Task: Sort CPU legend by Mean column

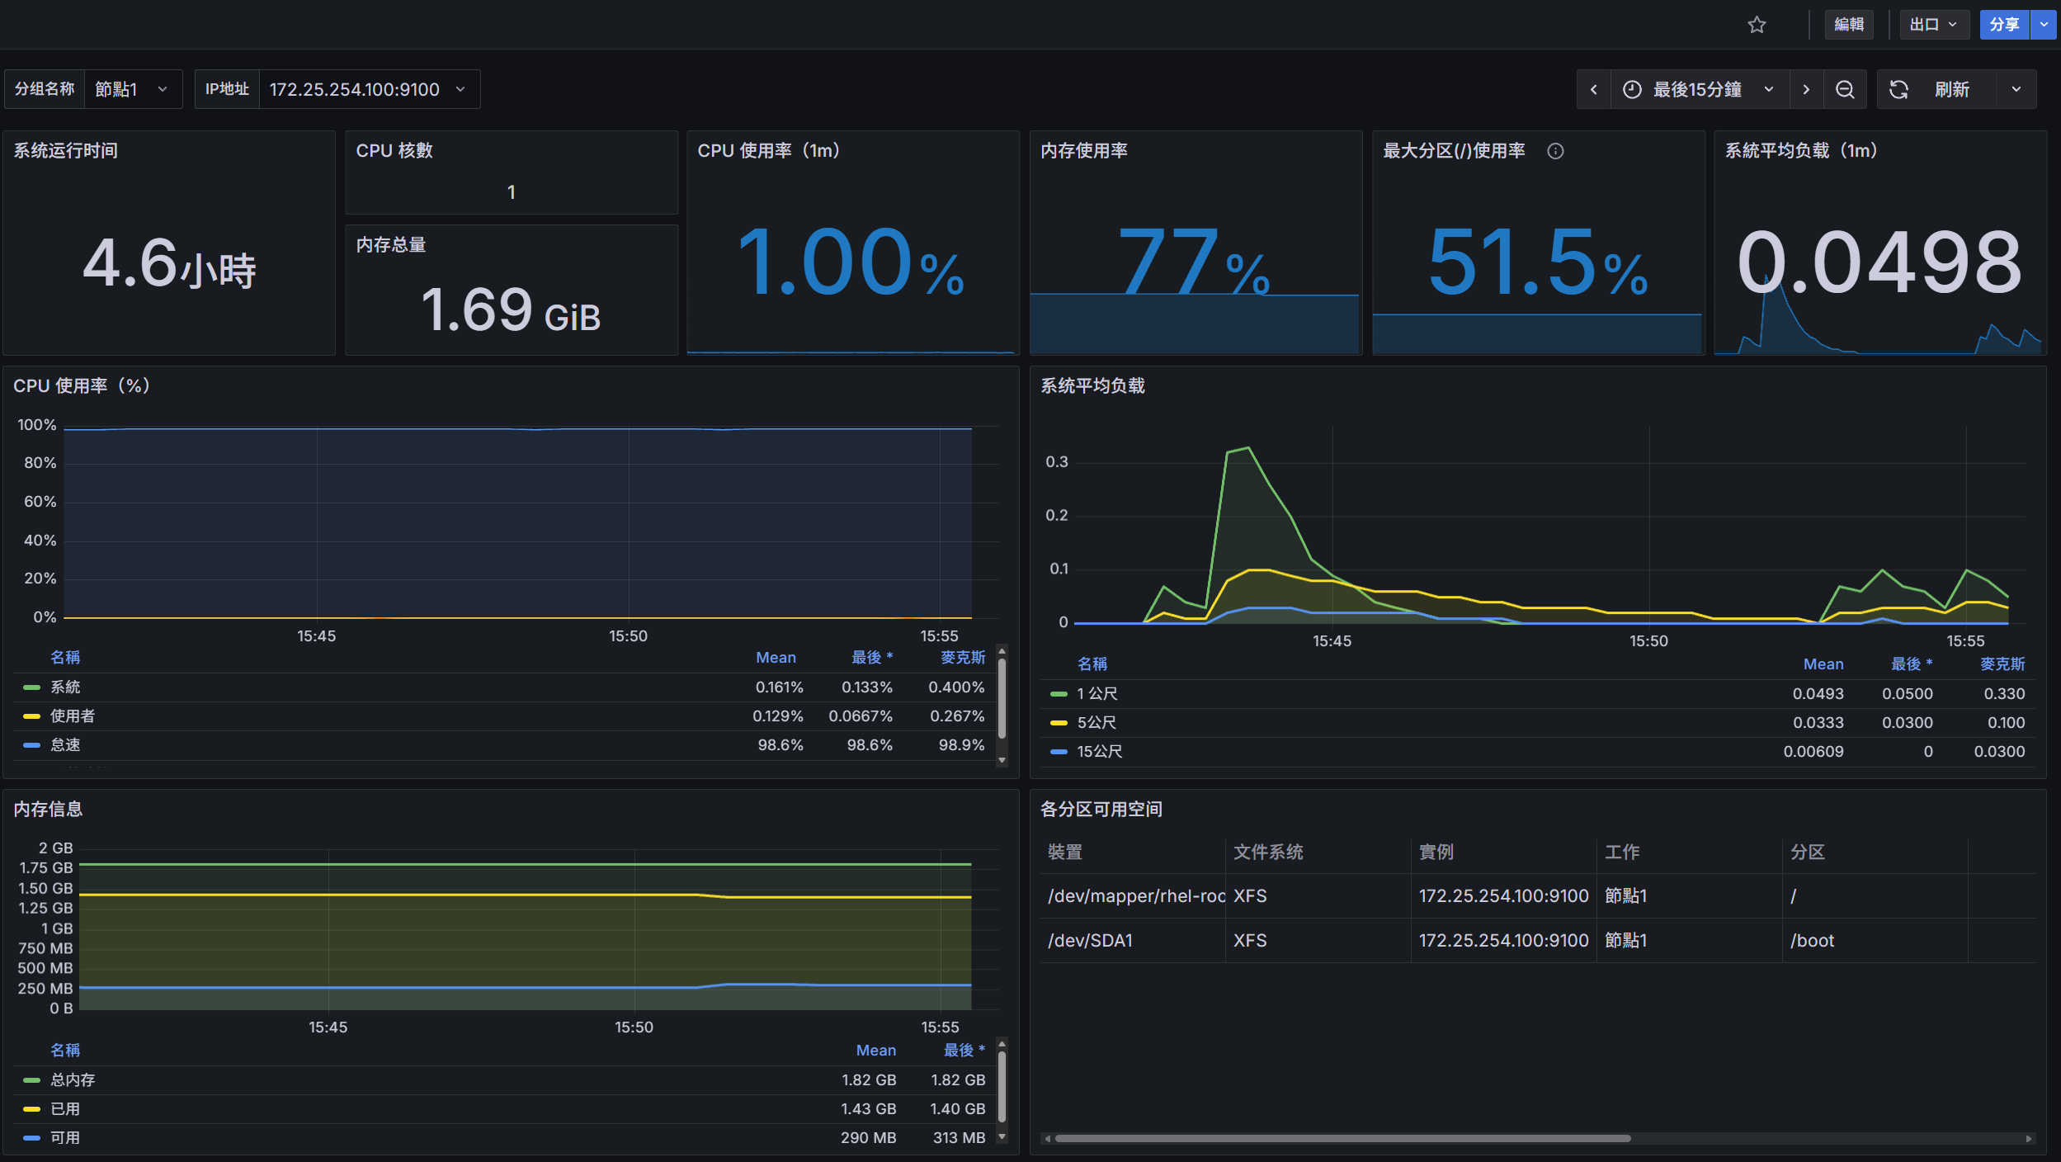Action: point(776,658)
